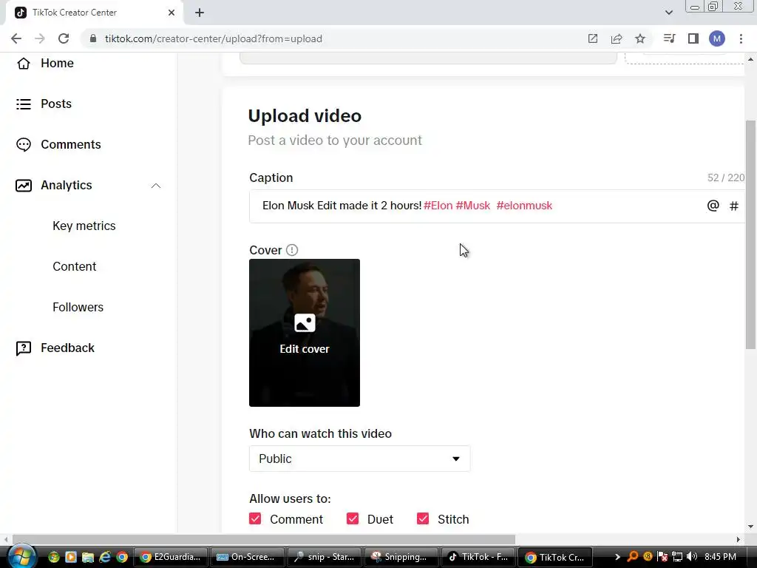
Task: Click the scroll right arrow
Action: pyautogui.click(x=739, y=539)
